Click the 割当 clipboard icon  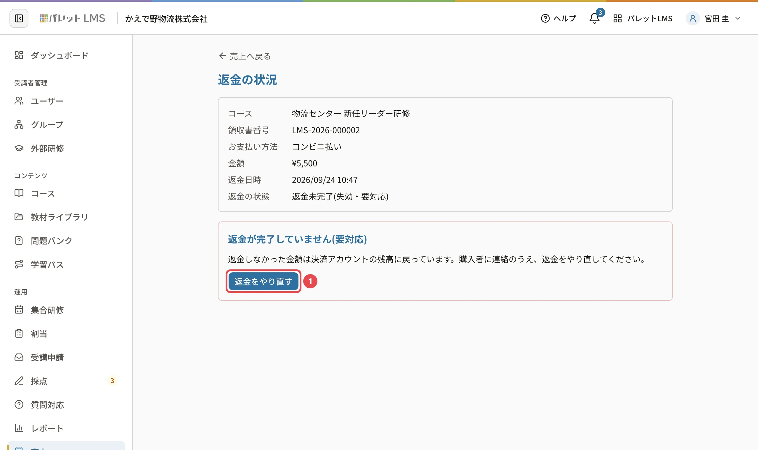(x=19, y=334)
